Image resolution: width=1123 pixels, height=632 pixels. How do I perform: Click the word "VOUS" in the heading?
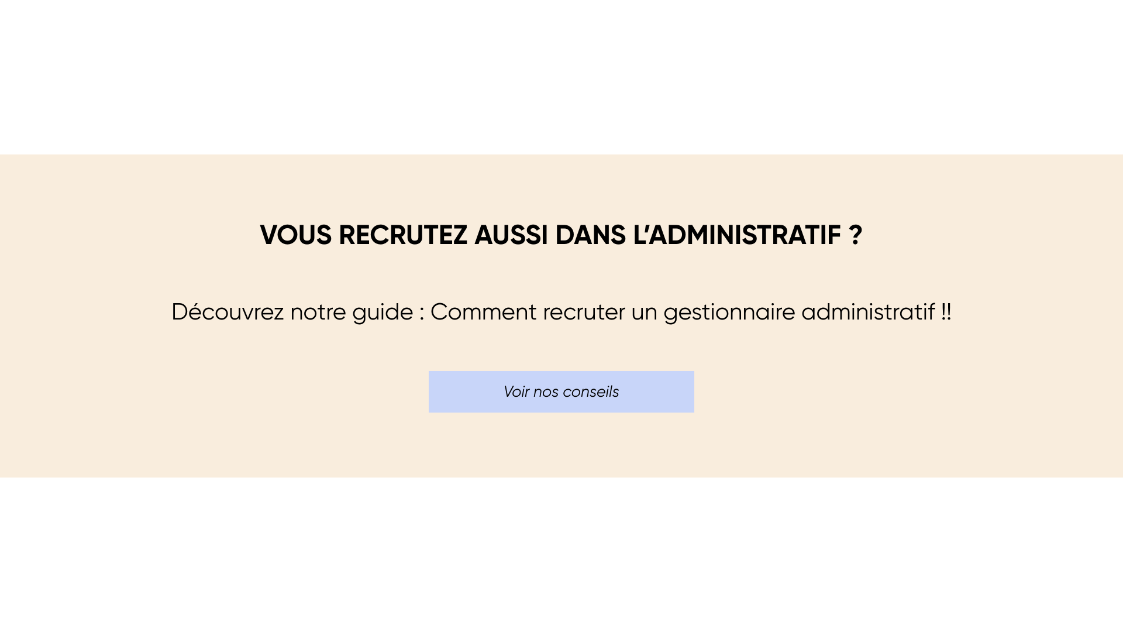(295, 235)
